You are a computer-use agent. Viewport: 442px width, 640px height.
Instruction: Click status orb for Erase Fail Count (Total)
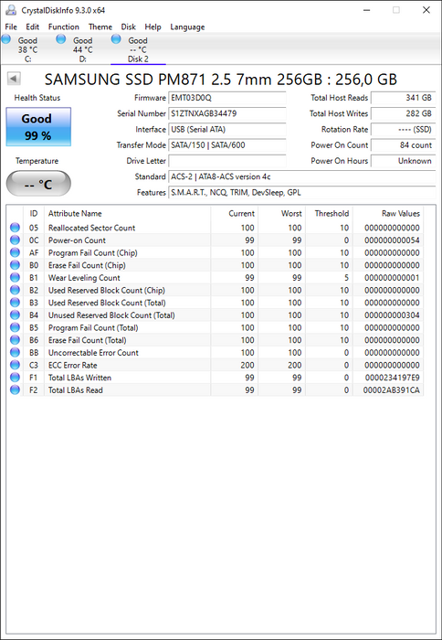[16, 340]
